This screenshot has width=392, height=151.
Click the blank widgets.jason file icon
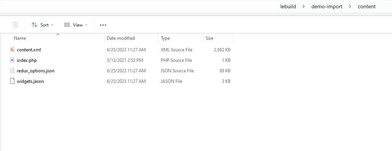pos(12,81)
